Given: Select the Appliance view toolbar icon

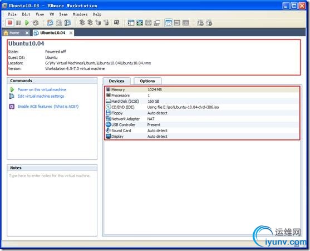Looking at the screenshot, I should pyautogui.click(x=177, y=23).
